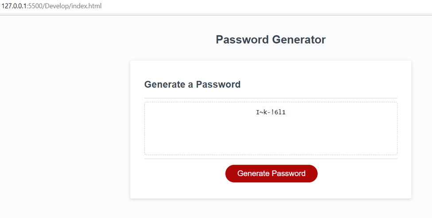Click the empty address bar space after index.html
The width and height of the screenshot is (432, 218).
[x=265, y=6]
